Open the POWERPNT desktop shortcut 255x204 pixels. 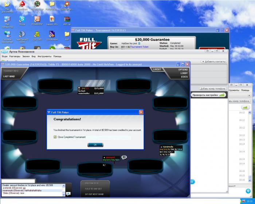[x=37, y=20]
